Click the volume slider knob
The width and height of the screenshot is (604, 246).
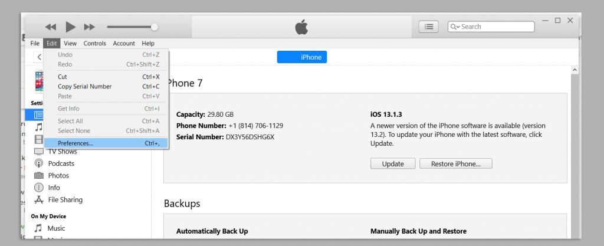tap(155, 27)
